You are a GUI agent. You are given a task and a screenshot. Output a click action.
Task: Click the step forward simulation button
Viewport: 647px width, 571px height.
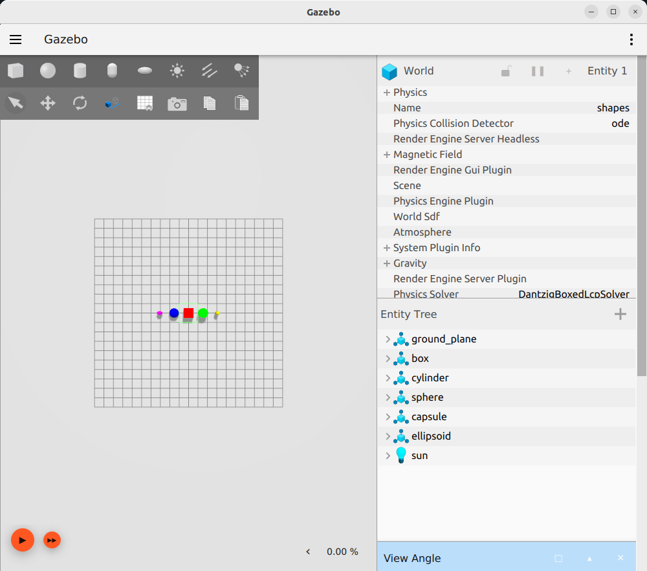pos(52,540)
